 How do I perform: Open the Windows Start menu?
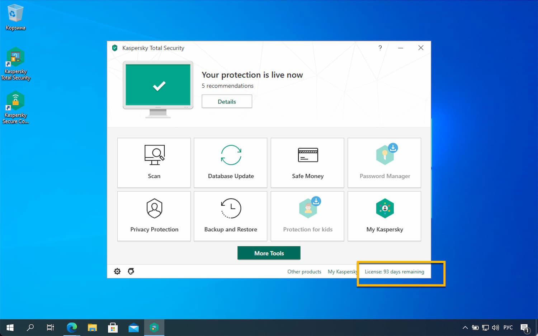10,327
